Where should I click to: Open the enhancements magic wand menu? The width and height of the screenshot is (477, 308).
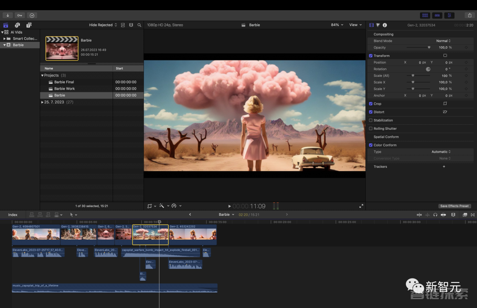163,206
